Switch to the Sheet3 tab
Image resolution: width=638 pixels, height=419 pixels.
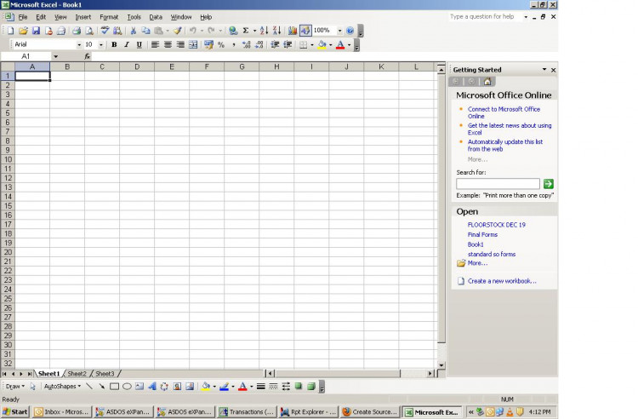coord(105,373)
